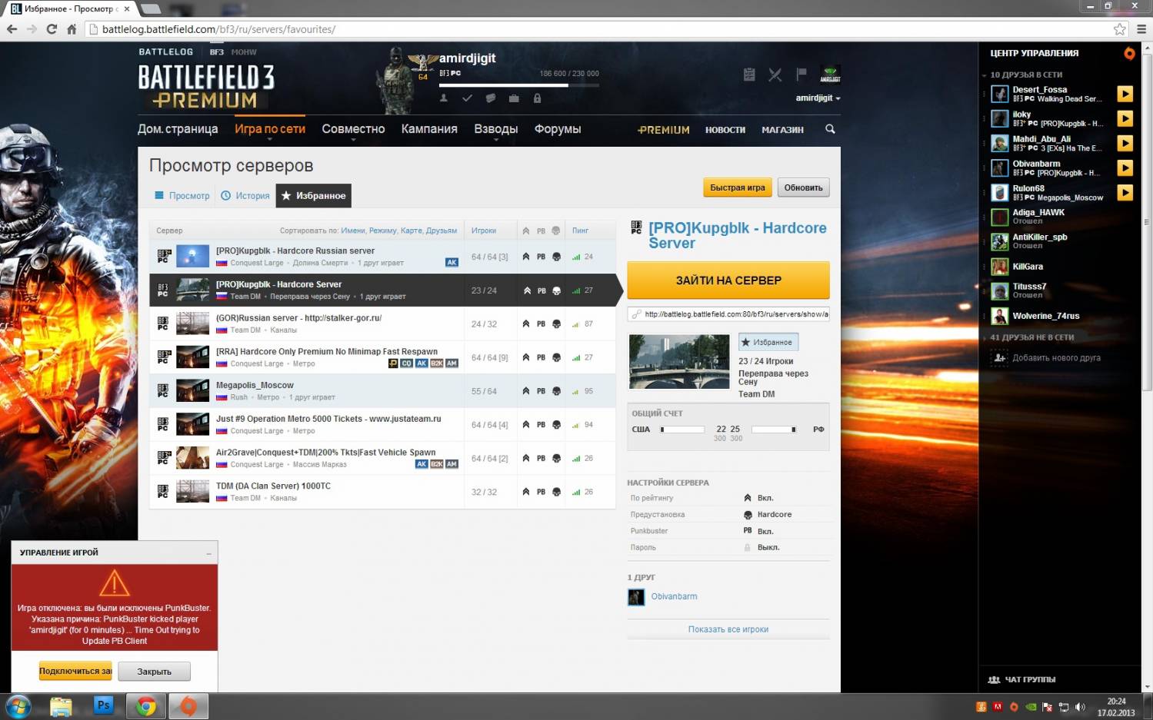This screenshot has width=1153, height=720.
Task: Click the Chrome home icon
Action: coord(72,29)
